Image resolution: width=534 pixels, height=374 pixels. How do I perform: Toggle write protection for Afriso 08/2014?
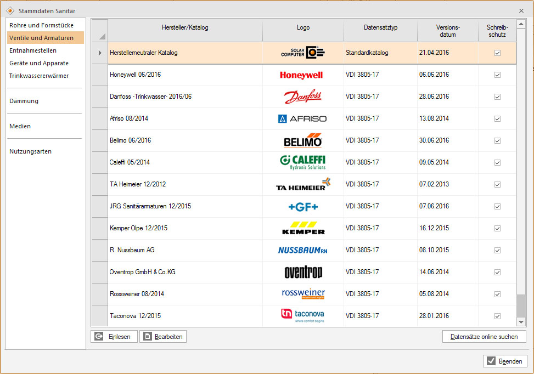[497, 119]
